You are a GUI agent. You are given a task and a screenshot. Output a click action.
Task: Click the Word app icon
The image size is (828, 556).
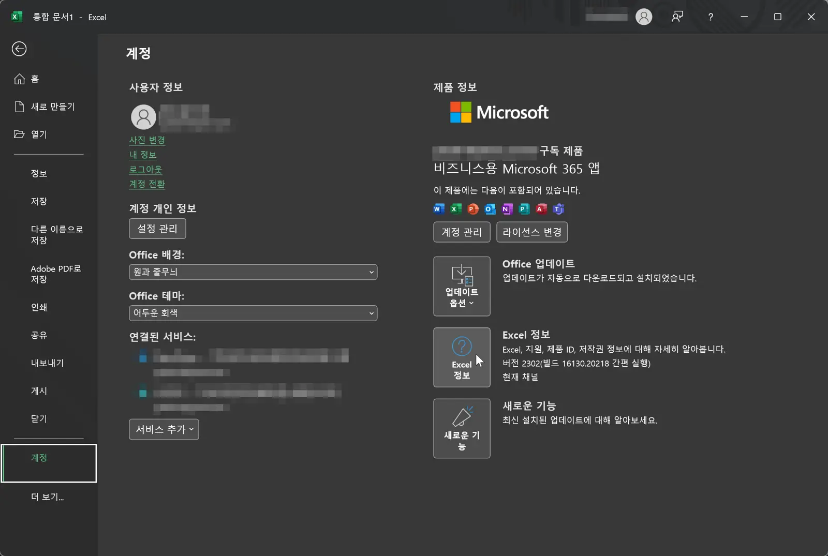(x=439, y=209)
